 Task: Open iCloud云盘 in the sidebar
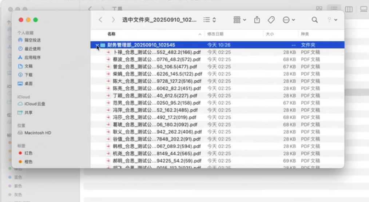click(35, 104)
